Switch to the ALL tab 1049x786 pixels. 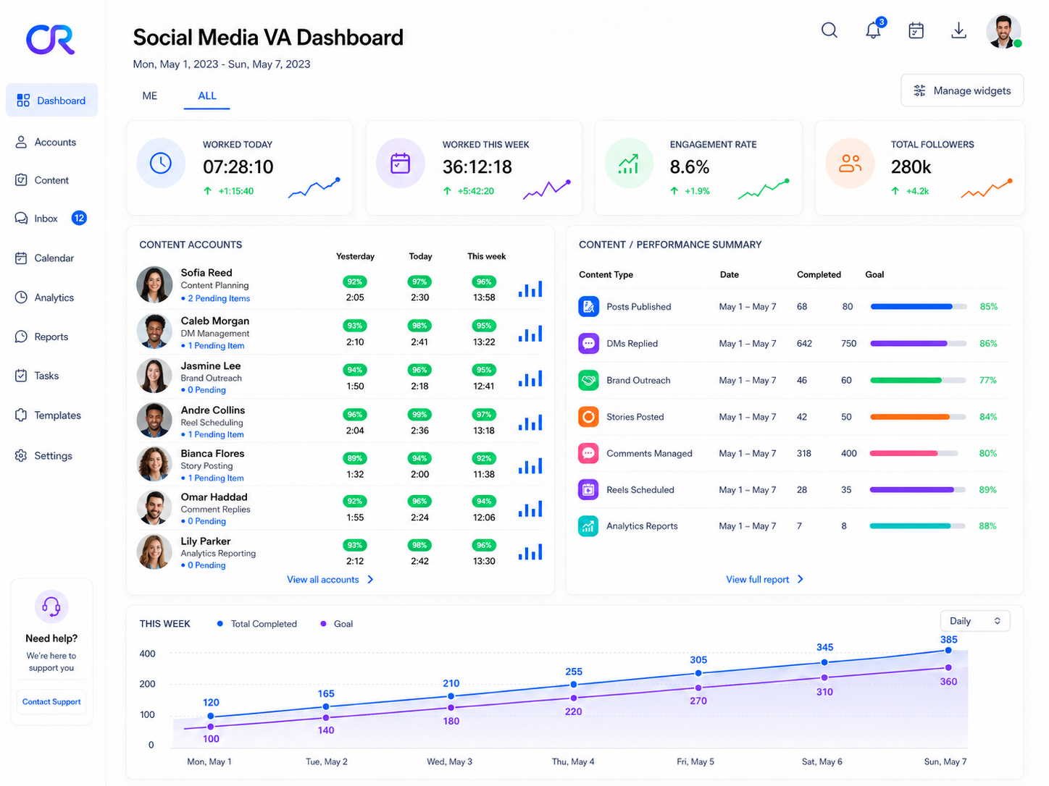point(207,96)
